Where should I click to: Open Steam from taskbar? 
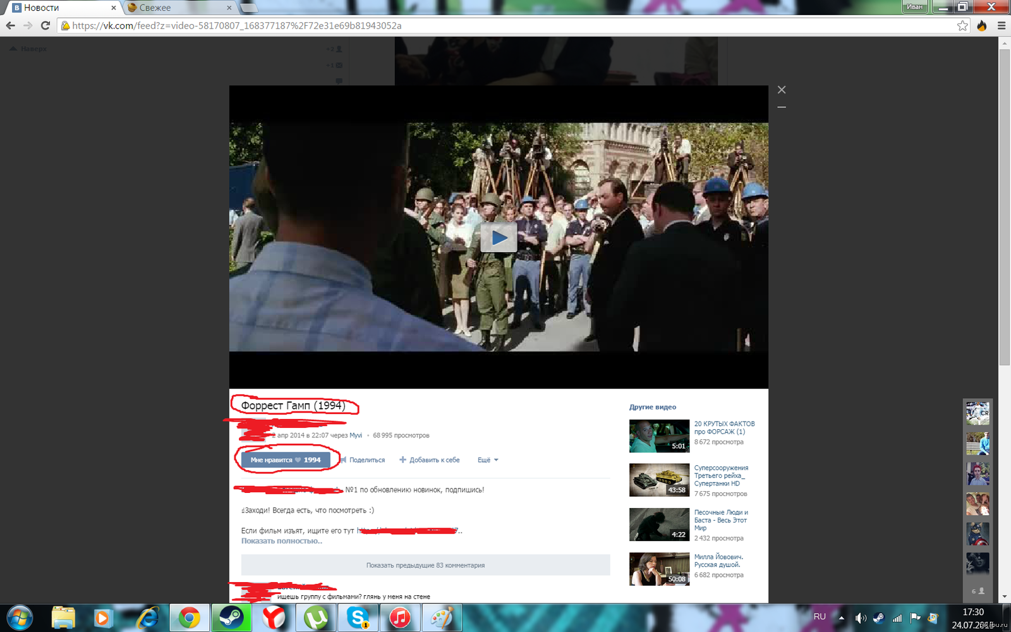tap(231, 617)
